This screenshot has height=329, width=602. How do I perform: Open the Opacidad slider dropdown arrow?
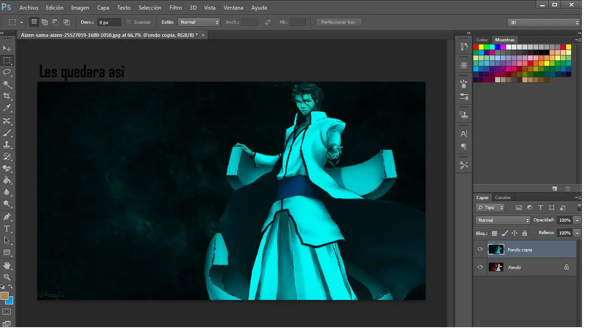click(577, 220)
